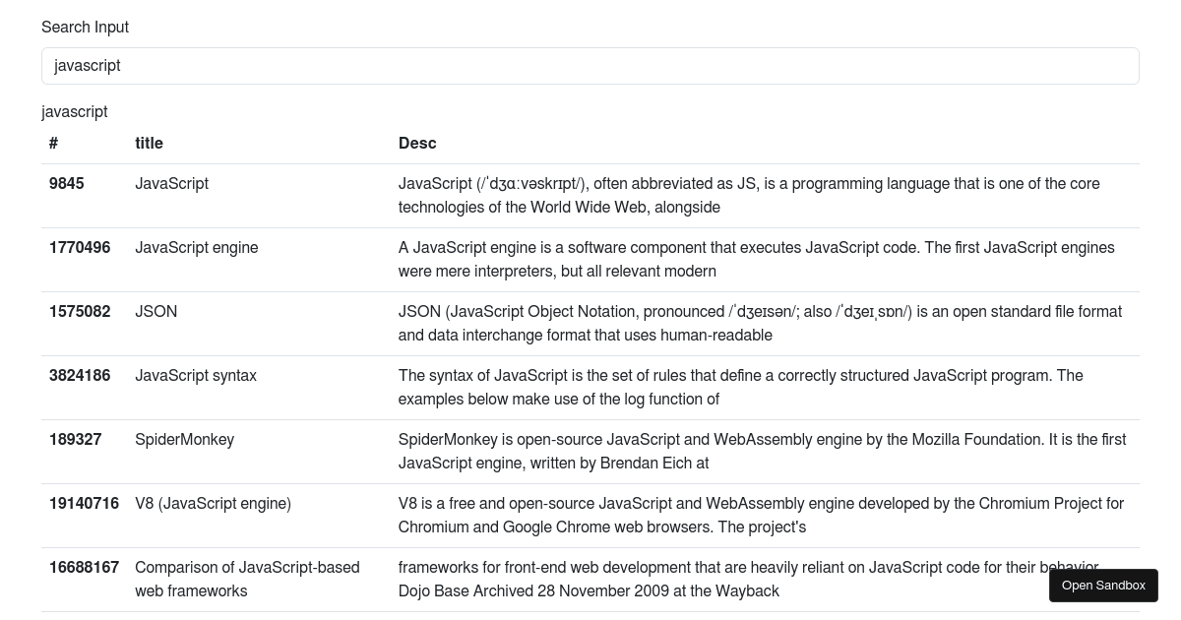The width and height of the screenshot is (1181, 620).
Task: Click the Search Input label text
Action: [85, 28]
